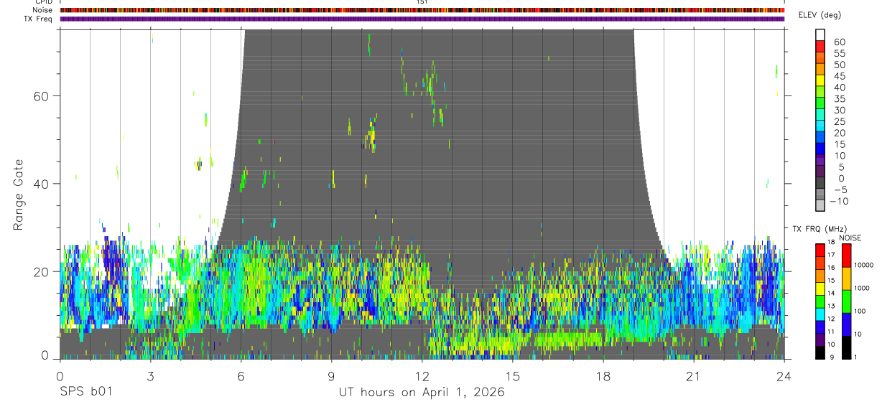This screenshot has height=407, width=882.
Task: Select the black bottom swatch of NOISE colorbar
Action: click(x=846, y=347)
